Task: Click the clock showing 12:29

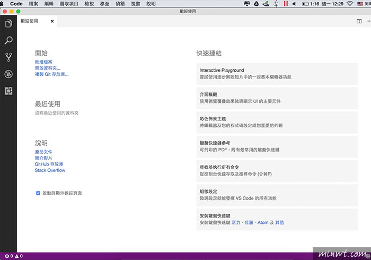Action: 332,4
